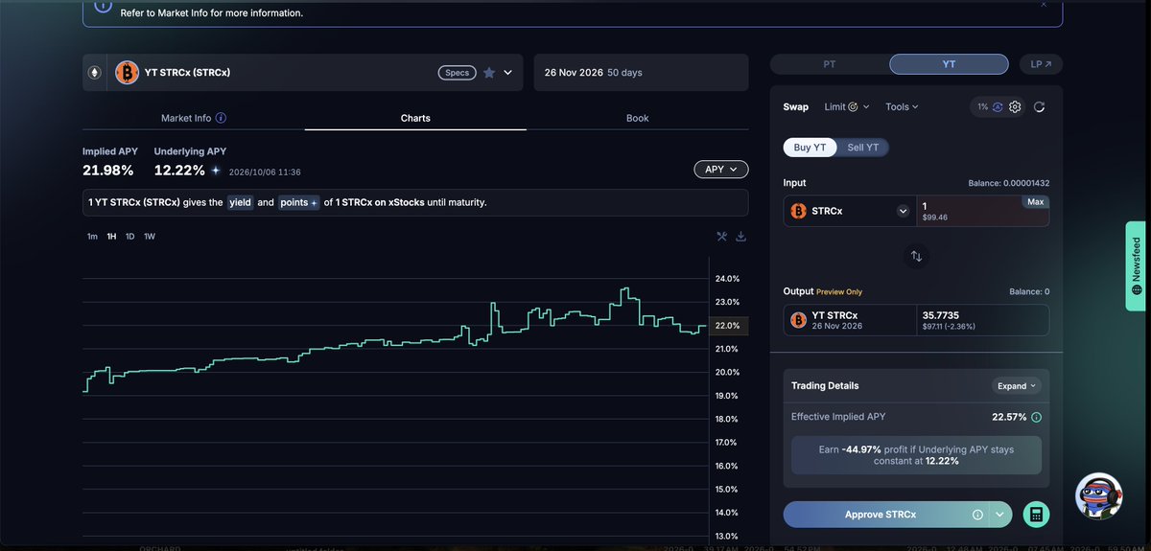Image resolution: width=1151 pixels, height=551 pixels.
Task: Click the Limit order target icon
Action: [x=854, y=107]
